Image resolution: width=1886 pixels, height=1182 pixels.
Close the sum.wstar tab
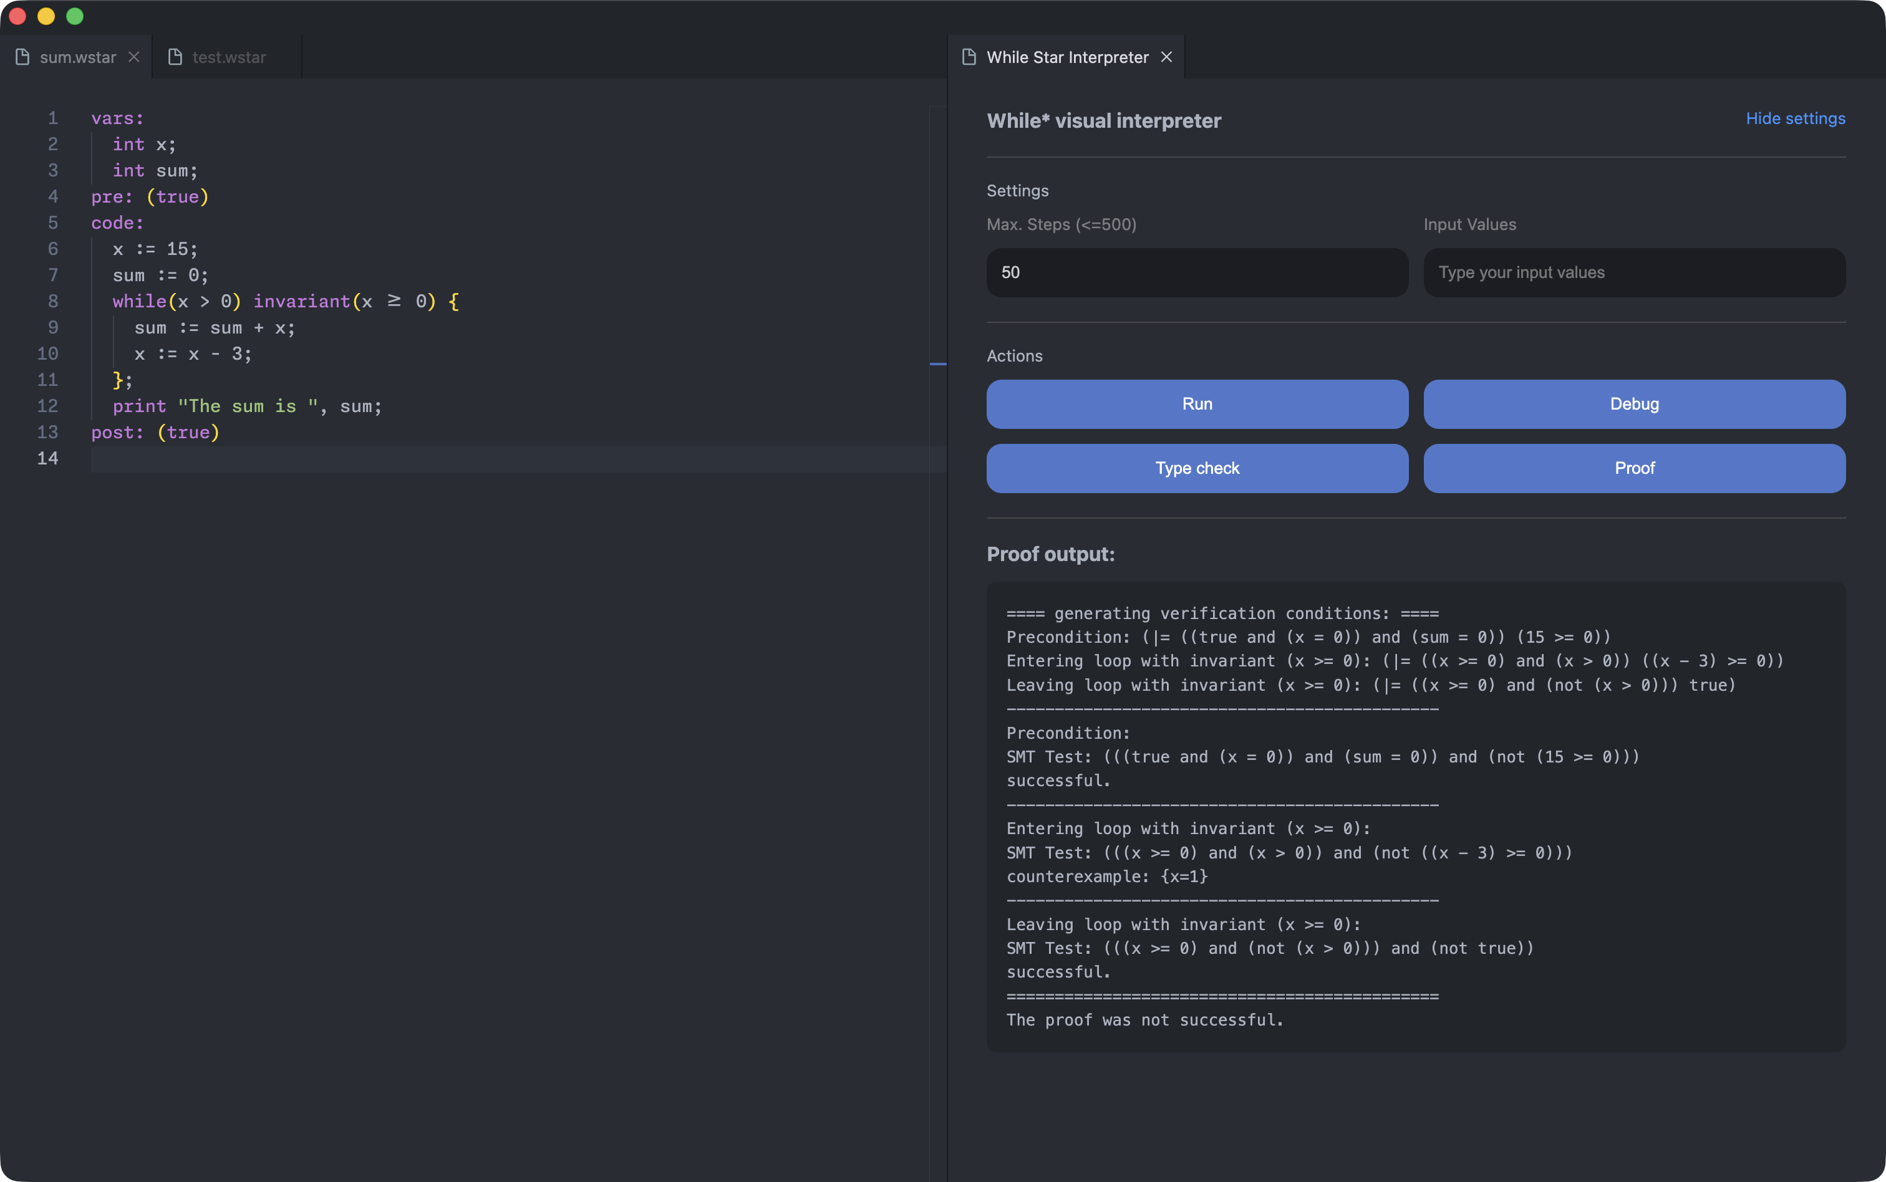pyautogui.click(x=133, y=57)
